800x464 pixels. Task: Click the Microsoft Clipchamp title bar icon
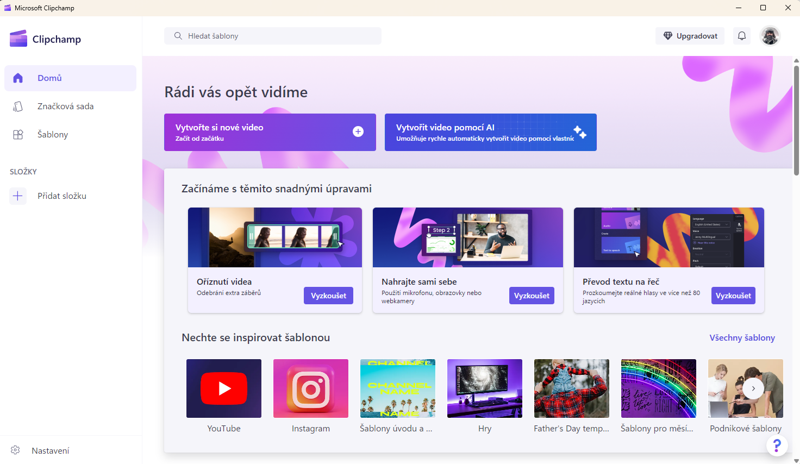pyautogui.click(x=8, y=8)
